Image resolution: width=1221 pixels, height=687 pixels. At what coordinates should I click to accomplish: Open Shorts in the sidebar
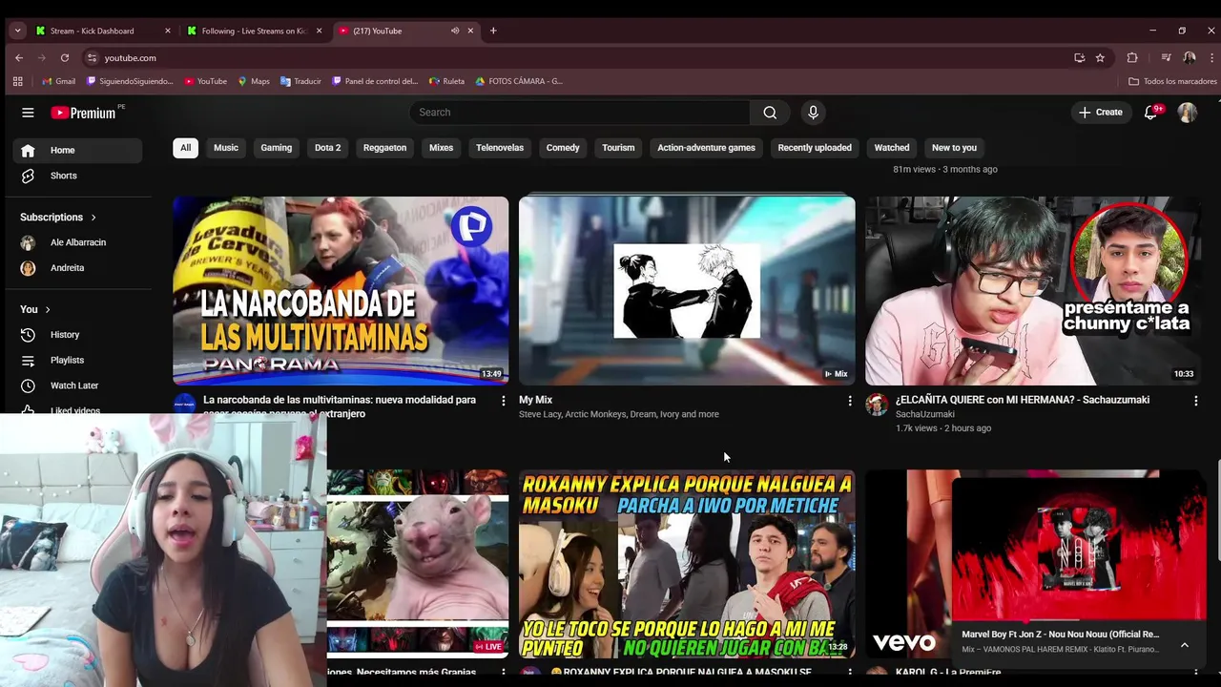tap(77, 176)
